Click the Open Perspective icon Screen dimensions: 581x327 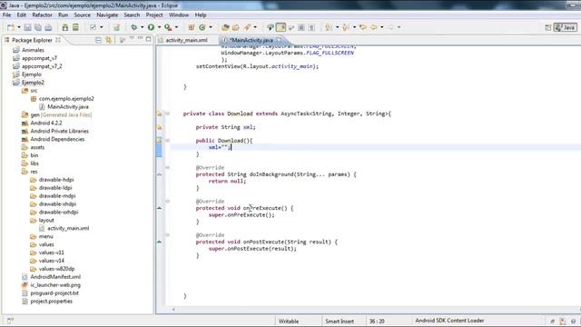548,27
